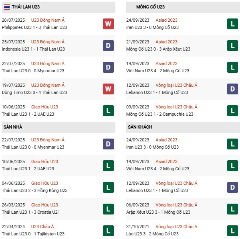Click the W badge for Philippines U23 match
Screen dimensions: 240x239
[108, 24]
